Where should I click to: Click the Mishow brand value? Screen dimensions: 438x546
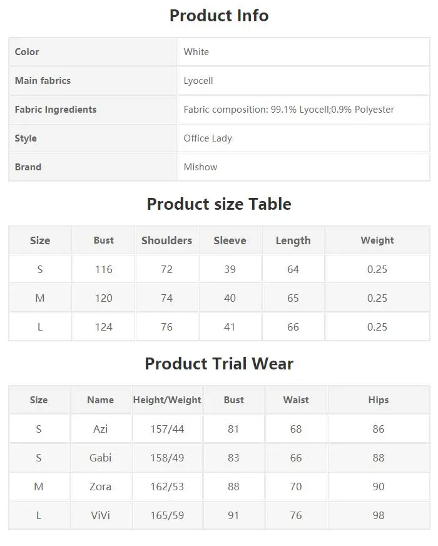[x=200, y=167]
